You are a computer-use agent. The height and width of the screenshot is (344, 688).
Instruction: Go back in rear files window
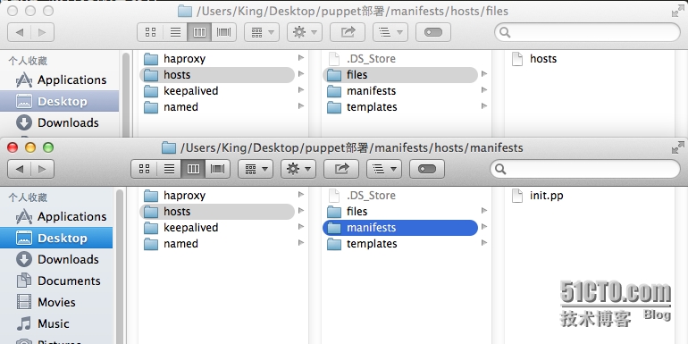20,32
